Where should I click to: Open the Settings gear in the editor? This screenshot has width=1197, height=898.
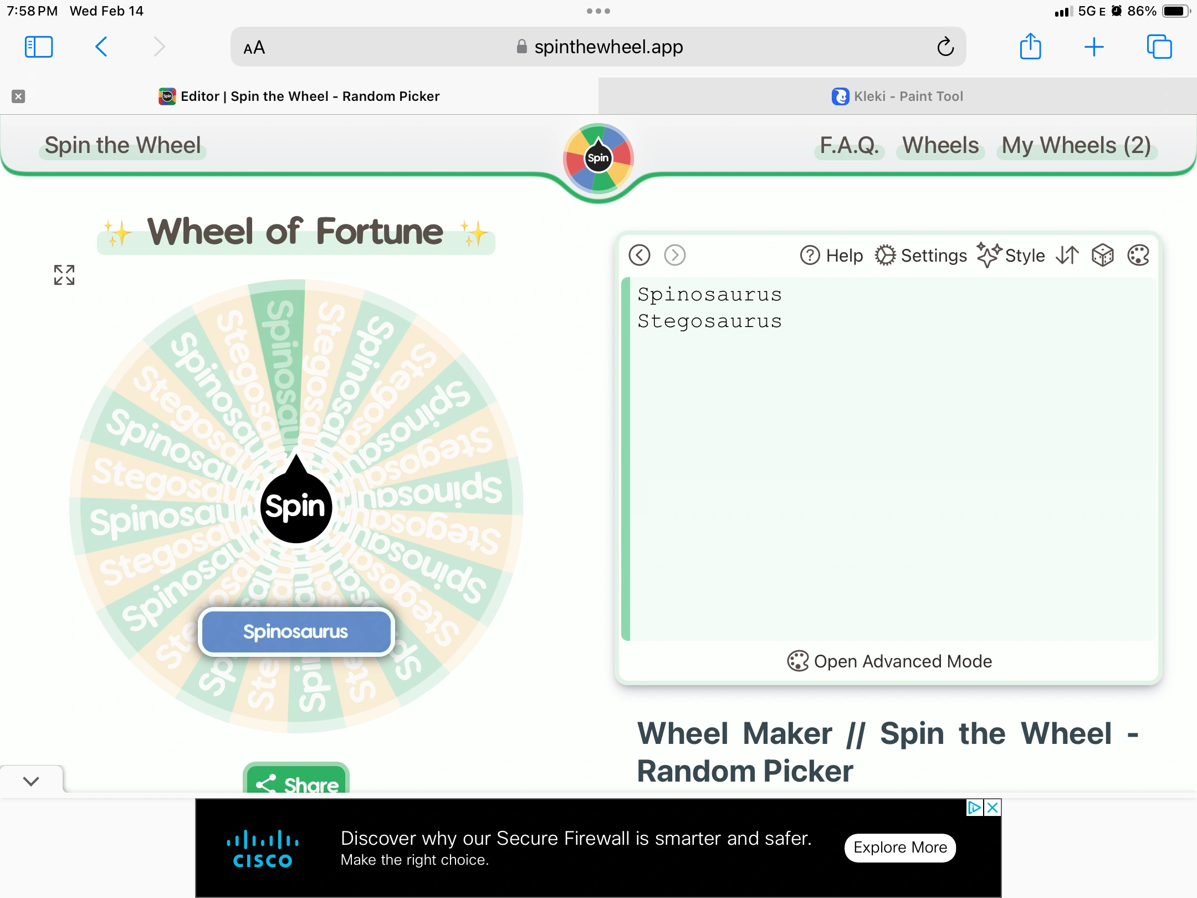pos(921,256)
